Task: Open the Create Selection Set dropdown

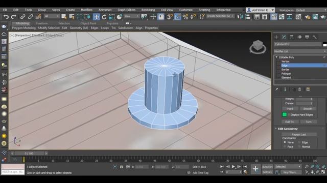Action: tap(220, 16)
